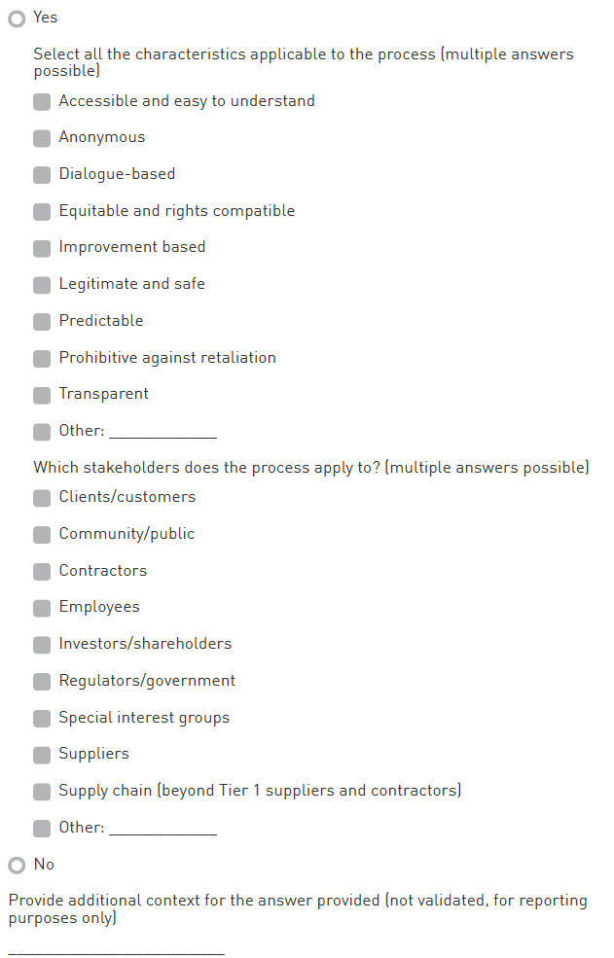Screen dimensions: 614x958
Task: Tick the Anonymous checkbox
Action: tap(42, 138)
